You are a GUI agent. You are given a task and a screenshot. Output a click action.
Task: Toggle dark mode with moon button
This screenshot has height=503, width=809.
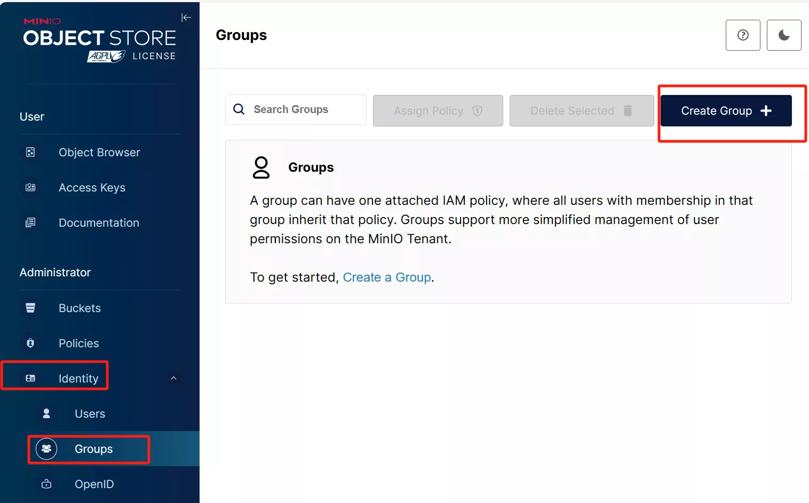[783, 35]
